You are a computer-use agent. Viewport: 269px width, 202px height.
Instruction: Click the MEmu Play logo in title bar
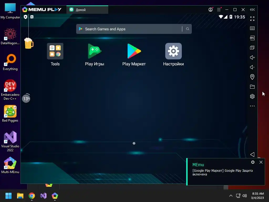point(42,9)
